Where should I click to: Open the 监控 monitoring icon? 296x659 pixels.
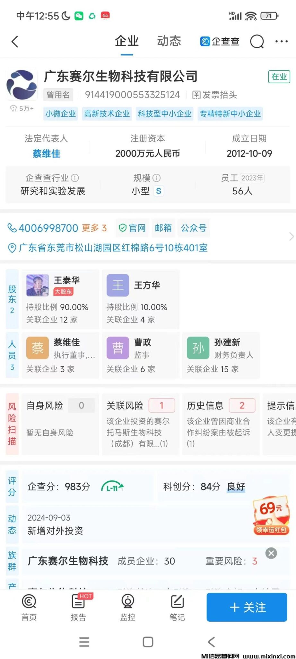point(128,607)
